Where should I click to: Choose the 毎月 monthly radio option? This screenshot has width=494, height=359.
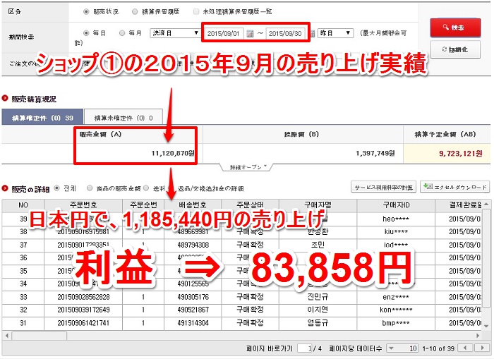[122, 32]
